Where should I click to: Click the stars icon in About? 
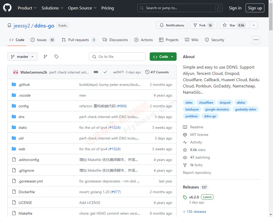[185, 150]
